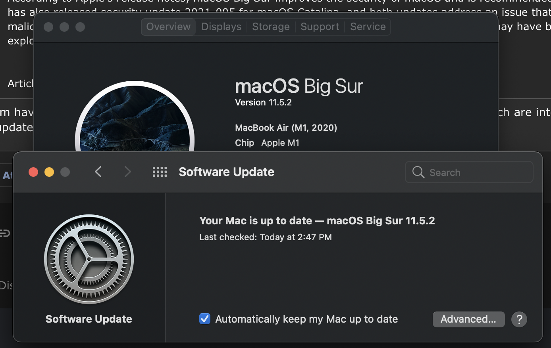Click Your Mac is up to date message

(x=317, y=221)
